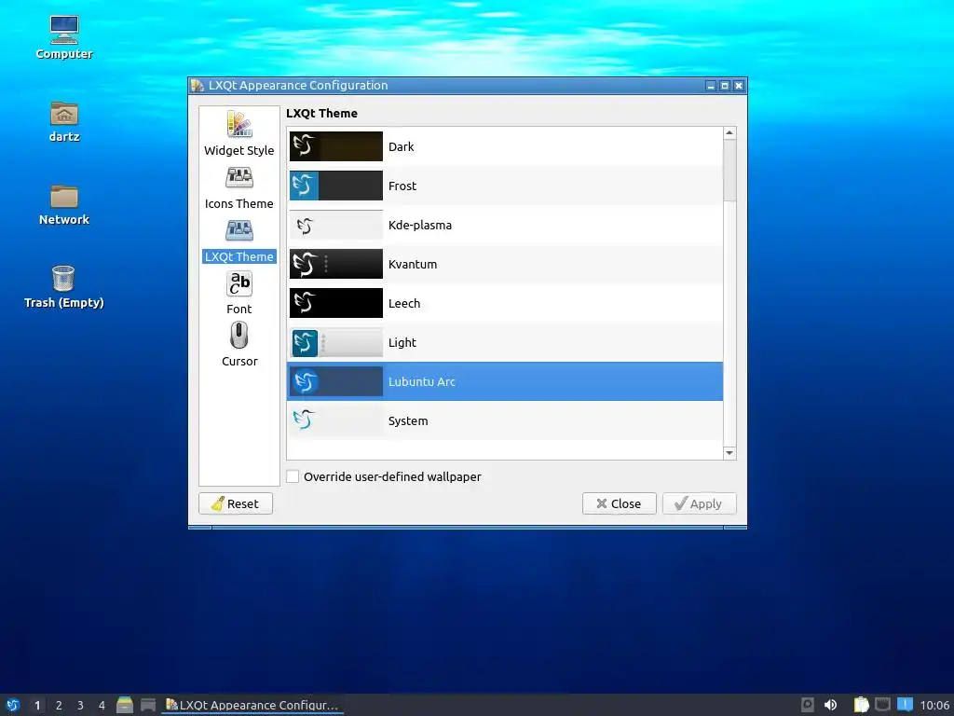Click the System theme preview thumbnail

(335, 420)
